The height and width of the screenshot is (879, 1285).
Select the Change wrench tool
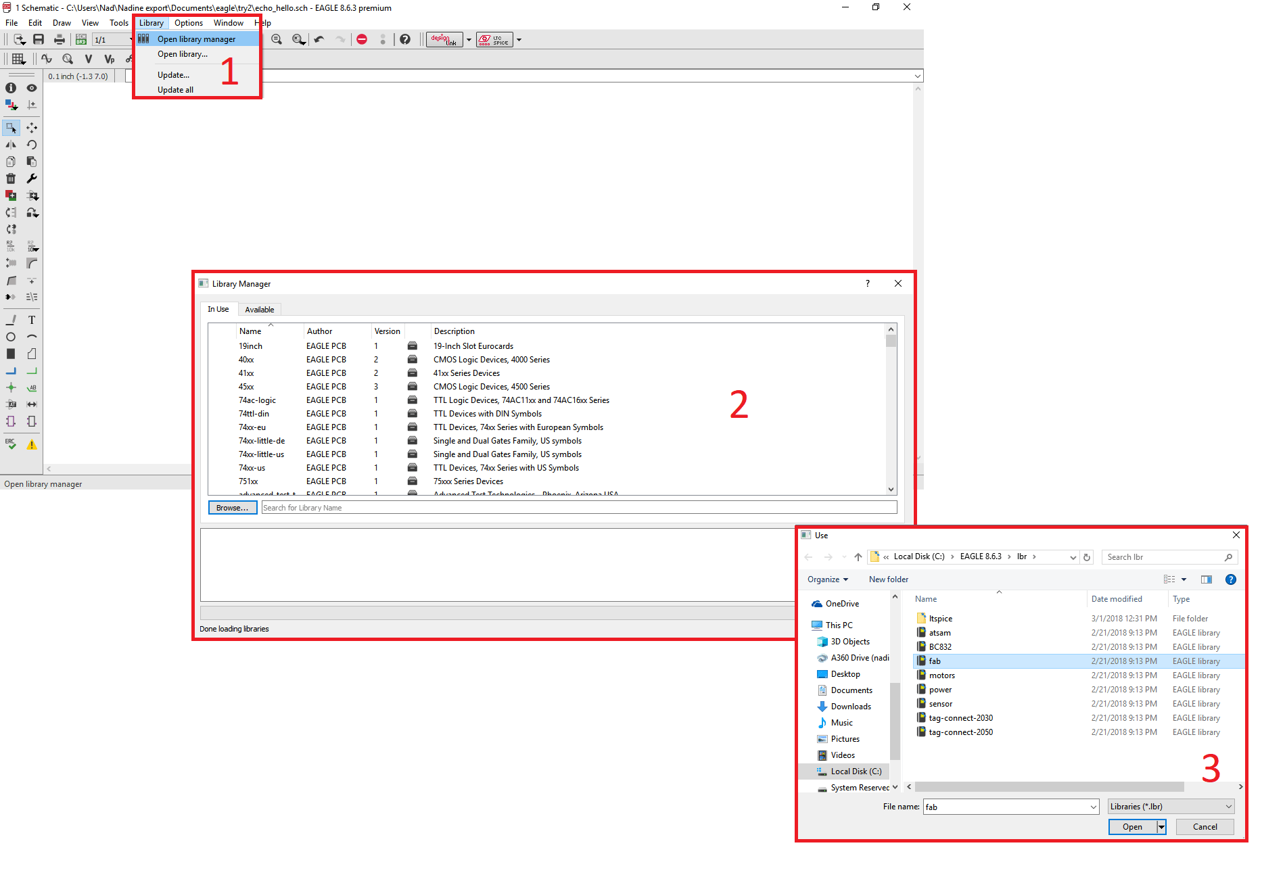(32, 179)
